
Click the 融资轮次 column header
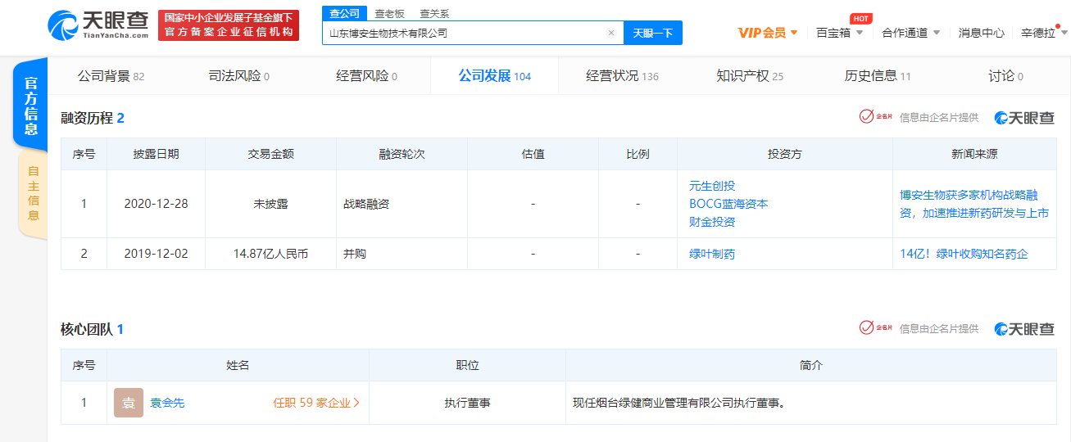tap(402, 154)
